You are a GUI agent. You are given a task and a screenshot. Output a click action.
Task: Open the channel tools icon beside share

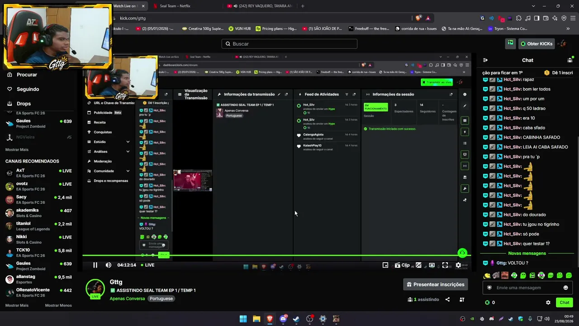462,299
